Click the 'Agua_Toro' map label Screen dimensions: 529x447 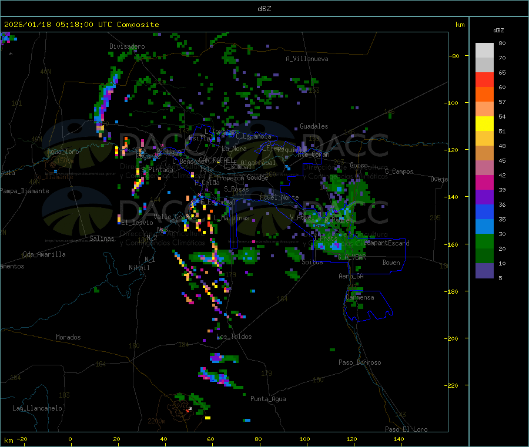(63, 152)
